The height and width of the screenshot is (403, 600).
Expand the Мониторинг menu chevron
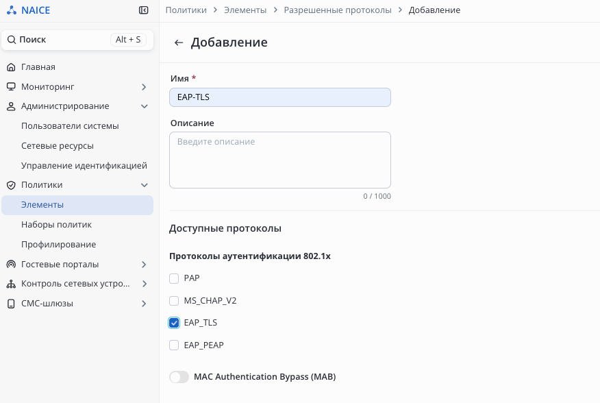(144, 87)
